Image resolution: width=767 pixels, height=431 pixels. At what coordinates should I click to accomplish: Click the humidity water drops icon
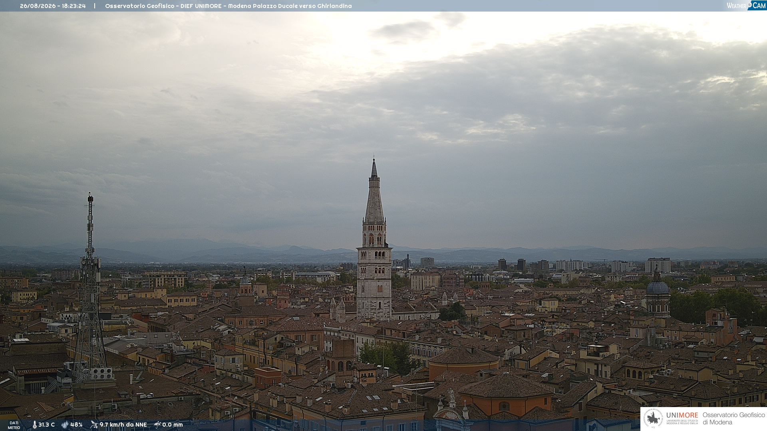coord(65,425)
